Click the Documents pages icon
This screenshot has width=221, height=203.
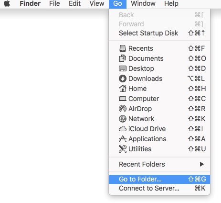coord(123,58)
